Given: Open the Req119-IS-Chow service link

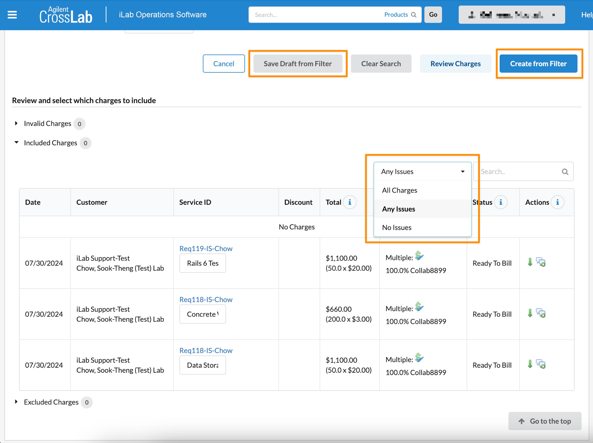Looking at the screenshot, I should tap(206, 248).
